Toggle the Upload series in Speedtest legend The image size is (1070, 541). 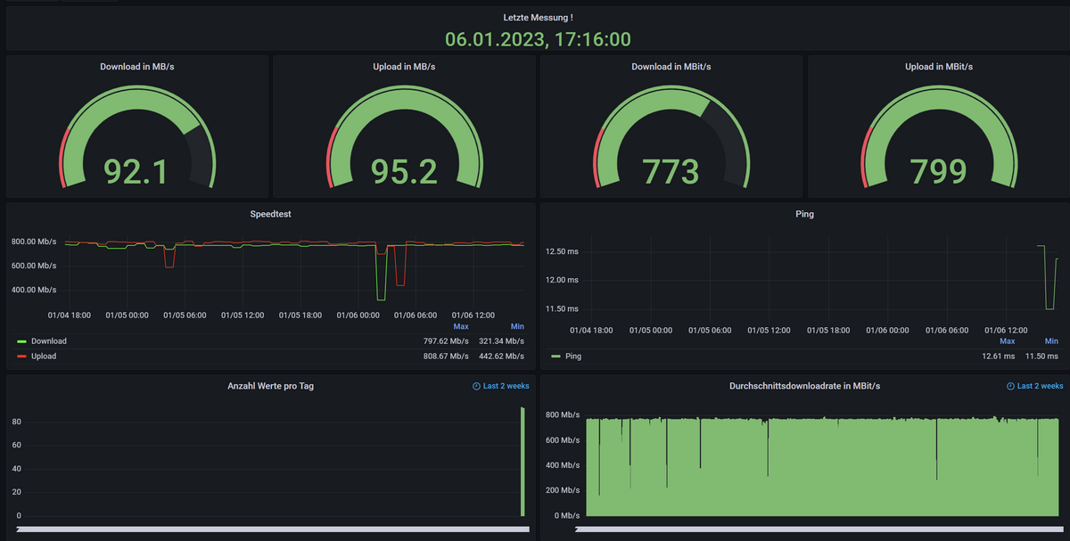point(44,356)
